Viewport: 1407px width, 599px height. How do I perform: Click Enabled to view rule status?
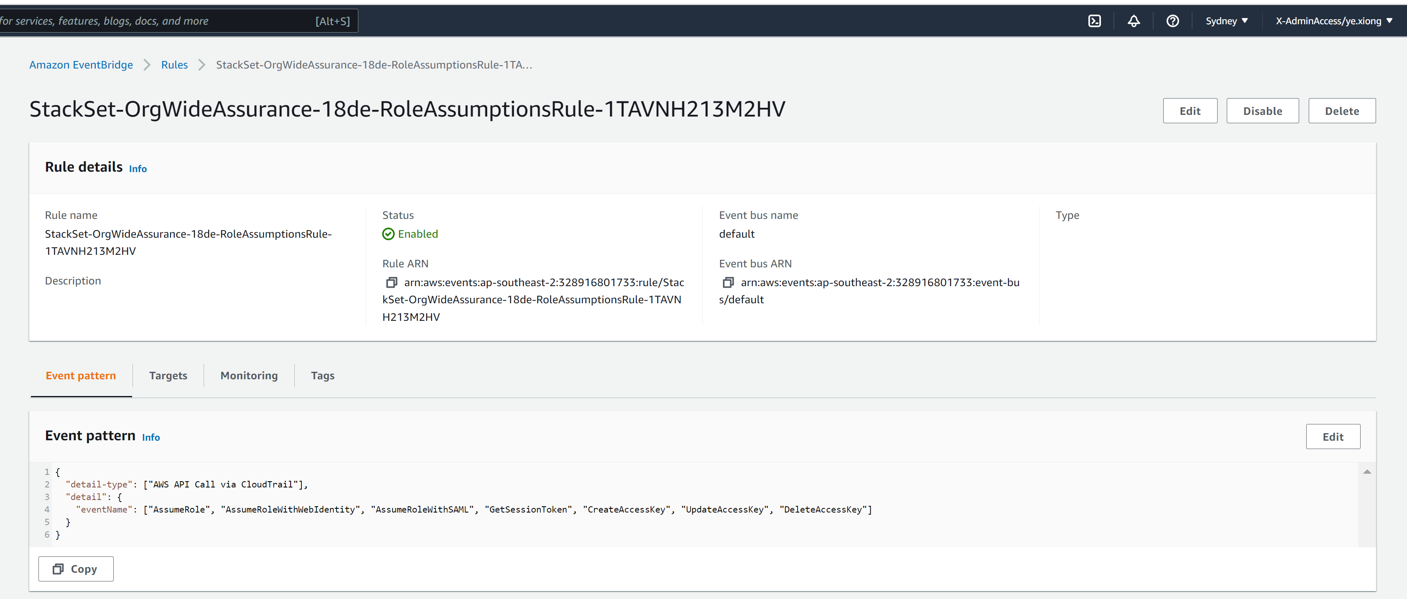pos(417,234)
